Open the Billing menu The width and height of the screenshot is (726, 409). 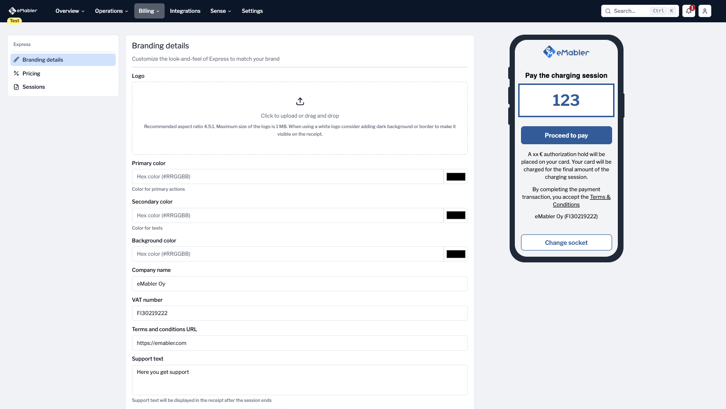149,11
